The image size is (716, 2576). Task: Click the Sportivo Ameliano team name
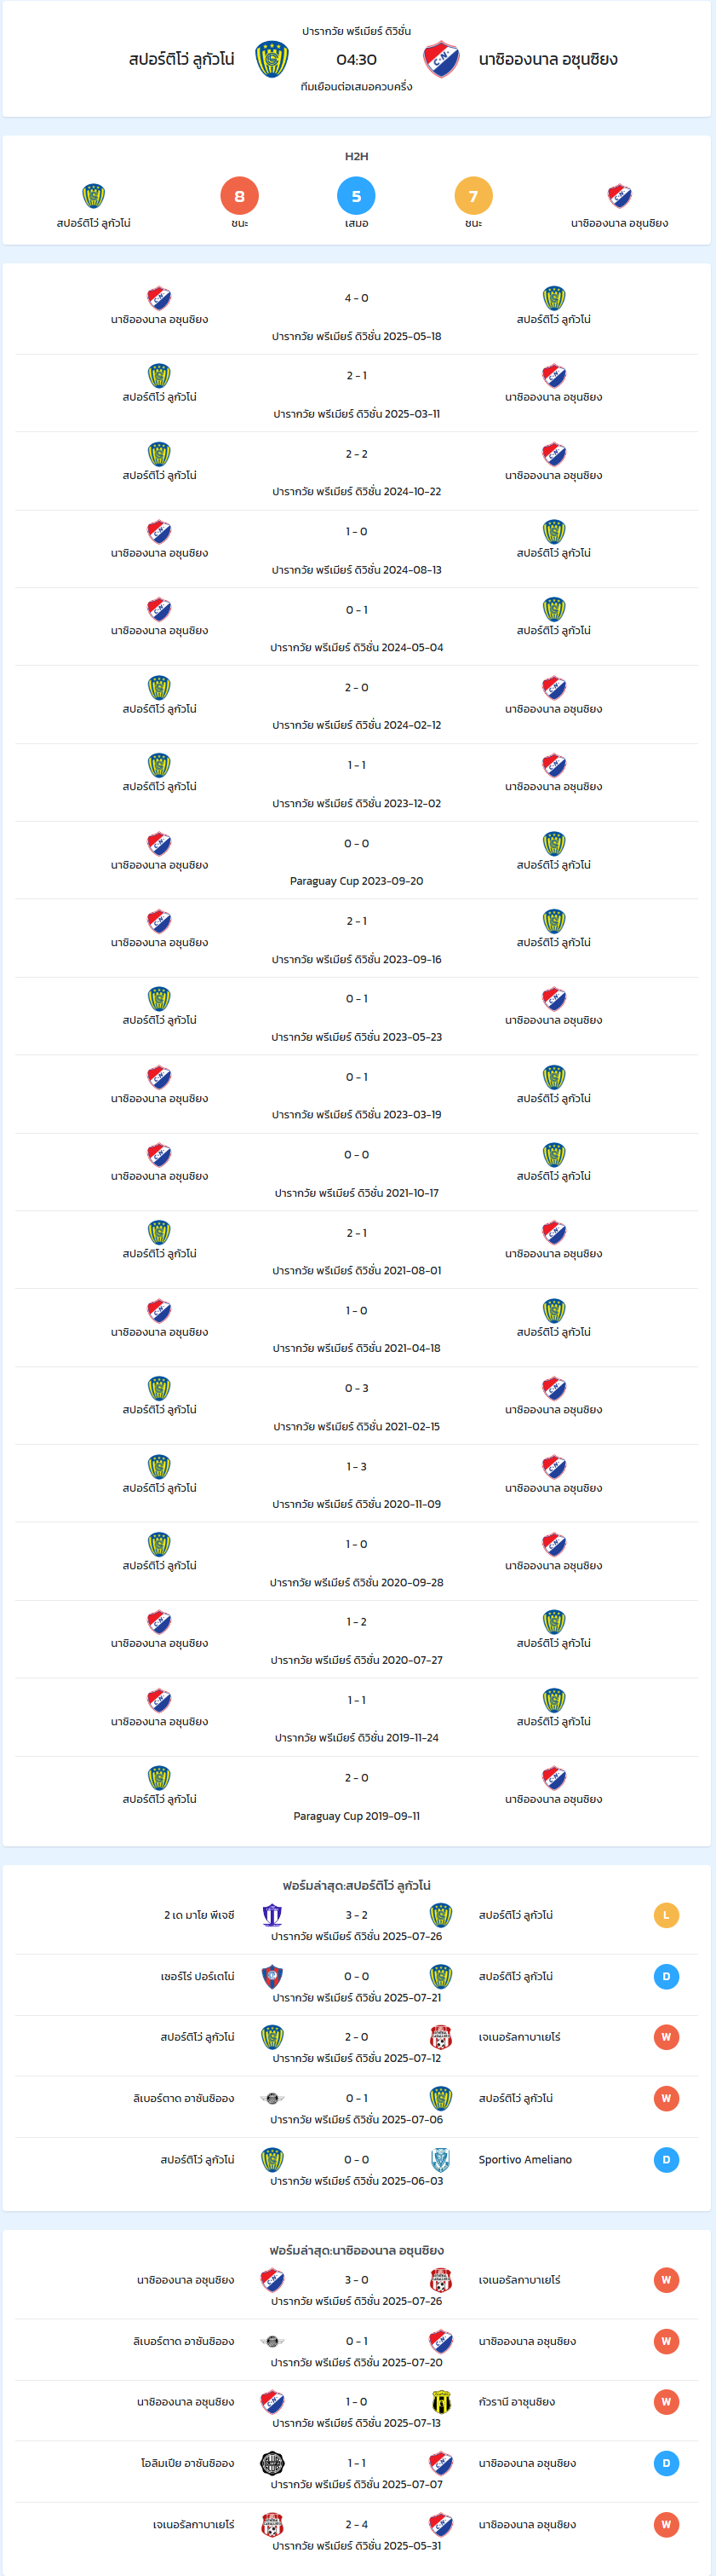point(525,2159)
